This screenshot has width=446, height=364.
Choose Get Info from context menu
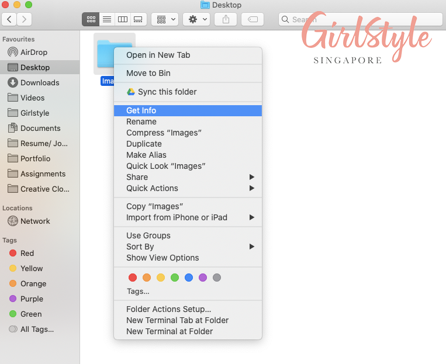point(188,110)
